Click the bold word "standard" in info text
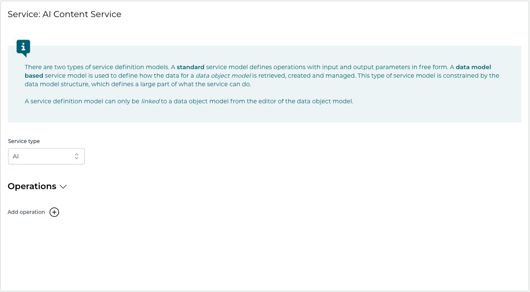Screen dimensions: 530x292 pos(191,67)
